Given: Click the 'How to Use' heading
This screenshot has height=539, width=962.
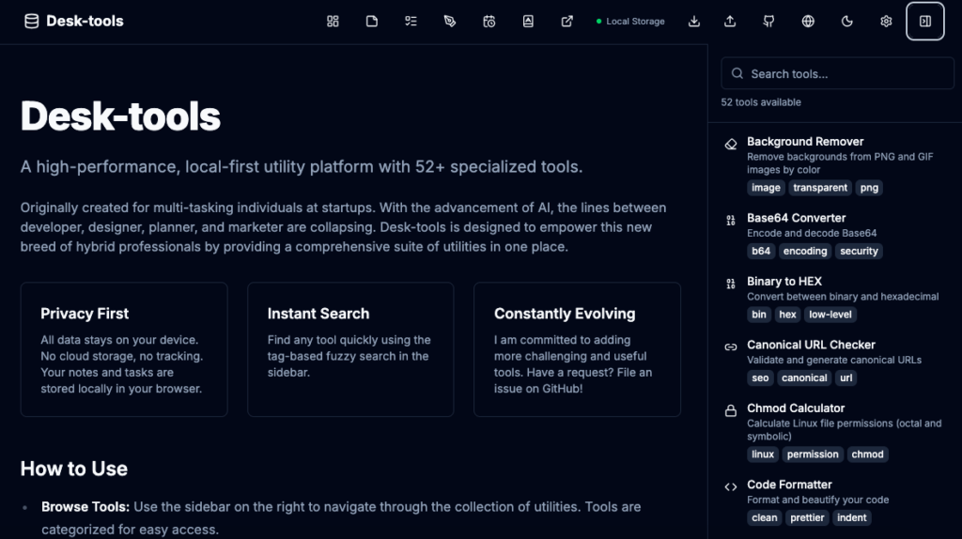Looking at the screenshot, I should coord(73,469).
